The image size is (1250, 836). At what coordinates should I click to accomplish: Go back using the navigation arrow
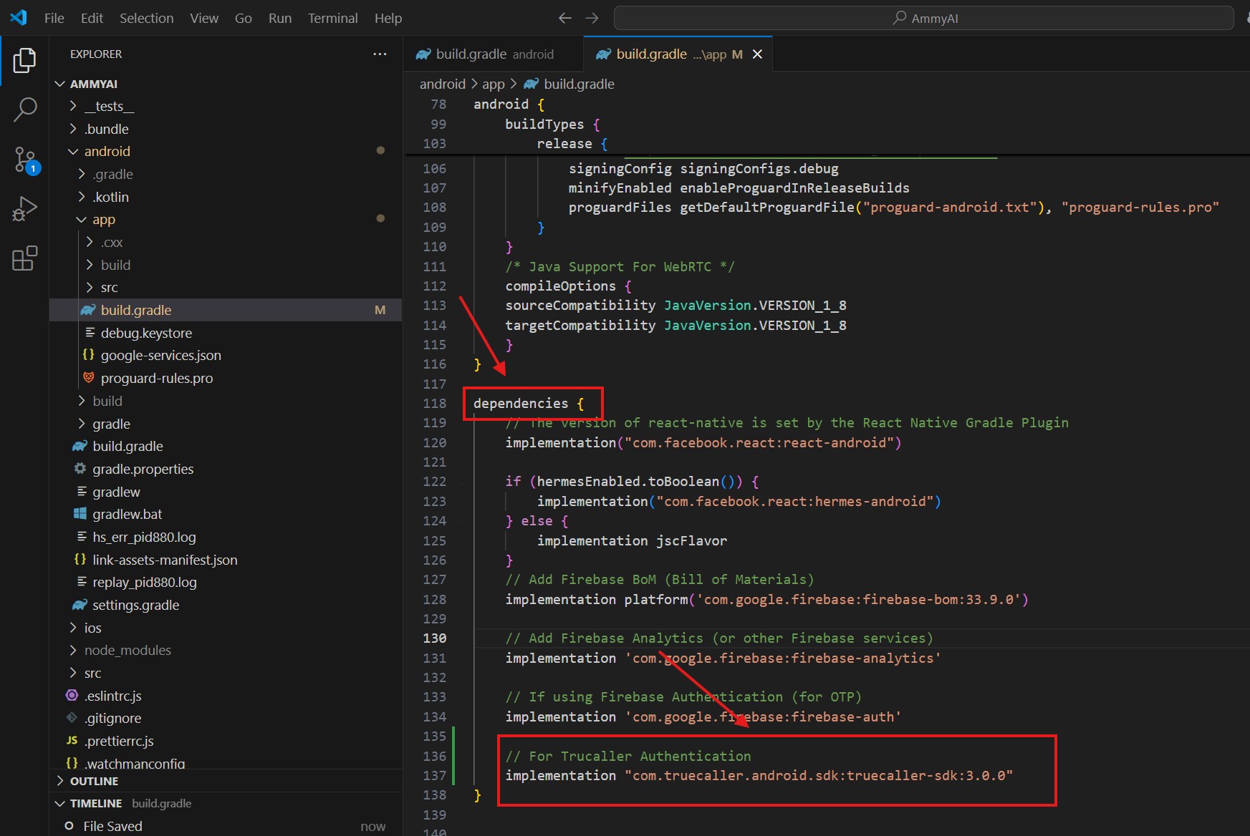[x=564, y=18]
